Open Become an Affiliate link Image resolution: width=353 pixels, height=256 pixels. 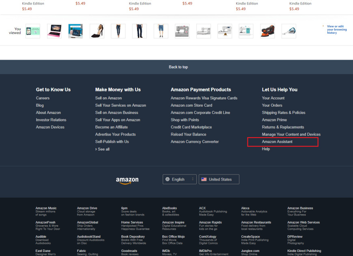tap(112, 127)
